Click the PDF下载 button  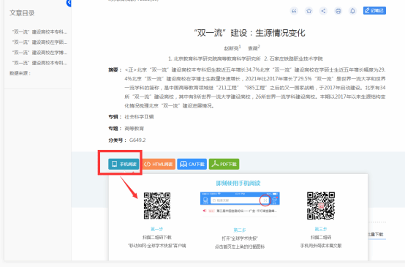tap(224, 164)
